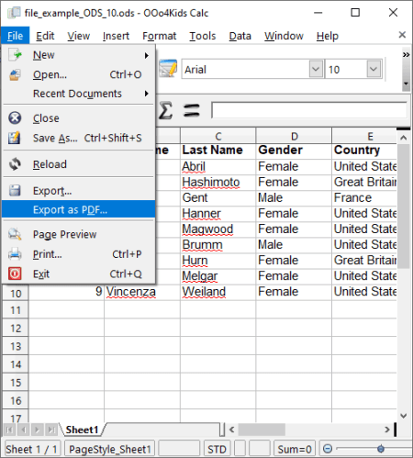Image resolution: width=413 pixels, height=458 pixels.
Task: Click the Sum sigma icon
Action: click(165, 111)
